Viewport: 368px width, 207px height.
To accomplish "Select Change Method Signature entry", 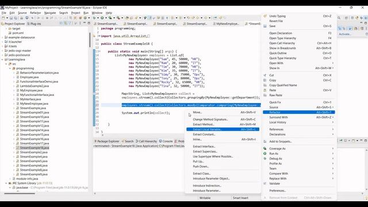I will (x=223, y=120).
